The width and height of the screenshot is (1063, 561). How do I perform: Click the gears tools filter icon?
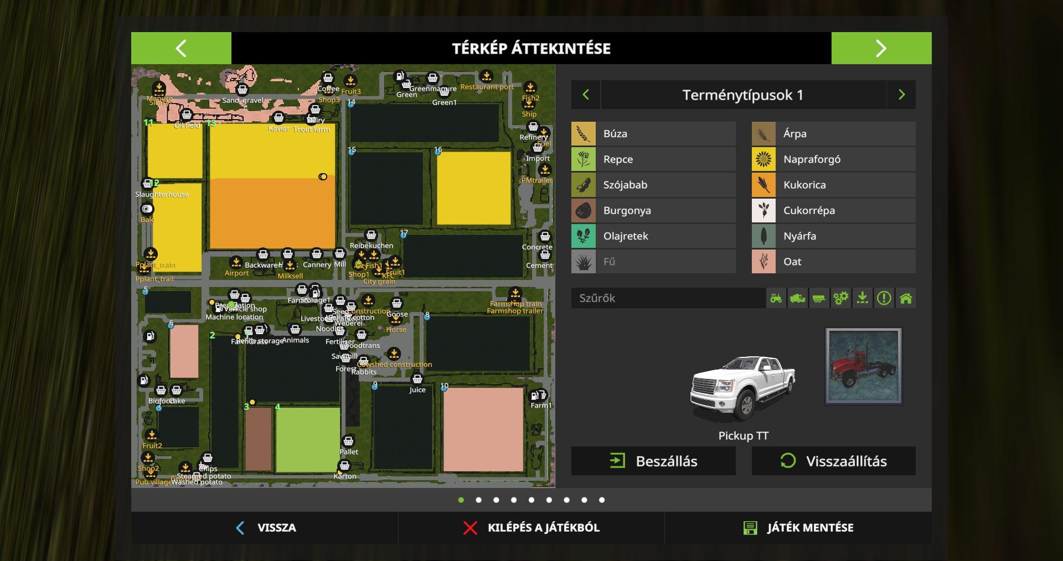(841, 298)
